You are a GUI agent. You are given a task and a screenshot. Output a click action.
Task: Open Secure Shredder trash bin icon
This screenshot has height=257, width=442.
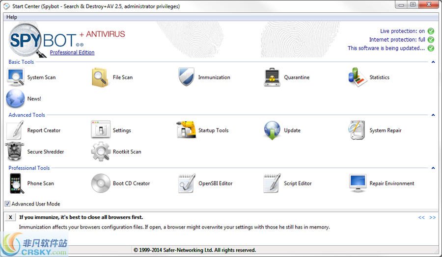(x=15, y=151)
